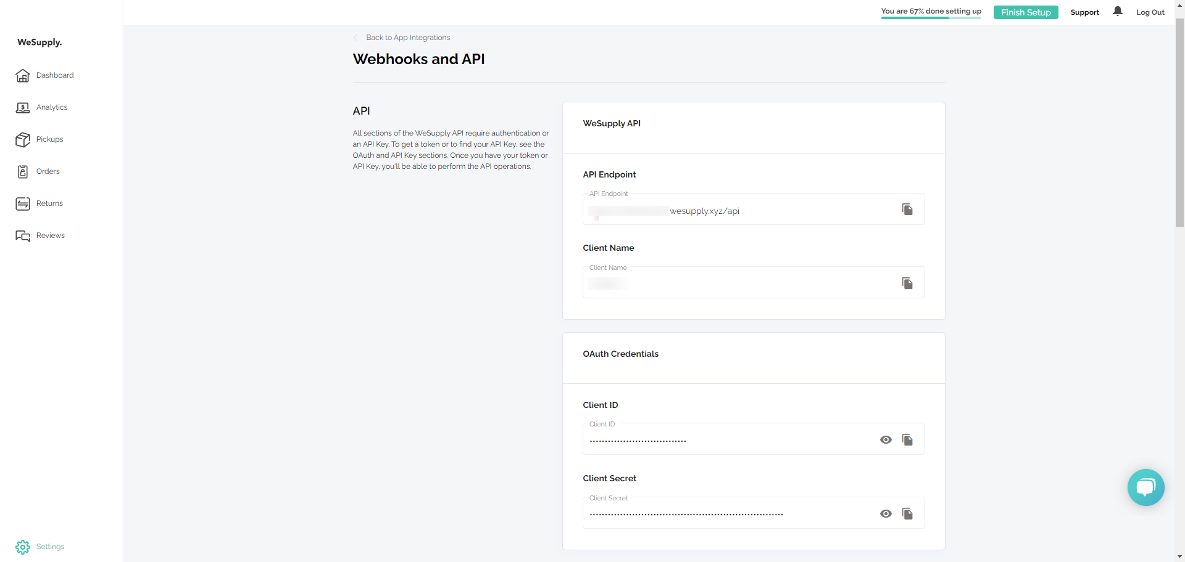The height and width of the screenshot is (562, 1185).
Task: Open the Analytics chart icon
Action: pos(23,107)
